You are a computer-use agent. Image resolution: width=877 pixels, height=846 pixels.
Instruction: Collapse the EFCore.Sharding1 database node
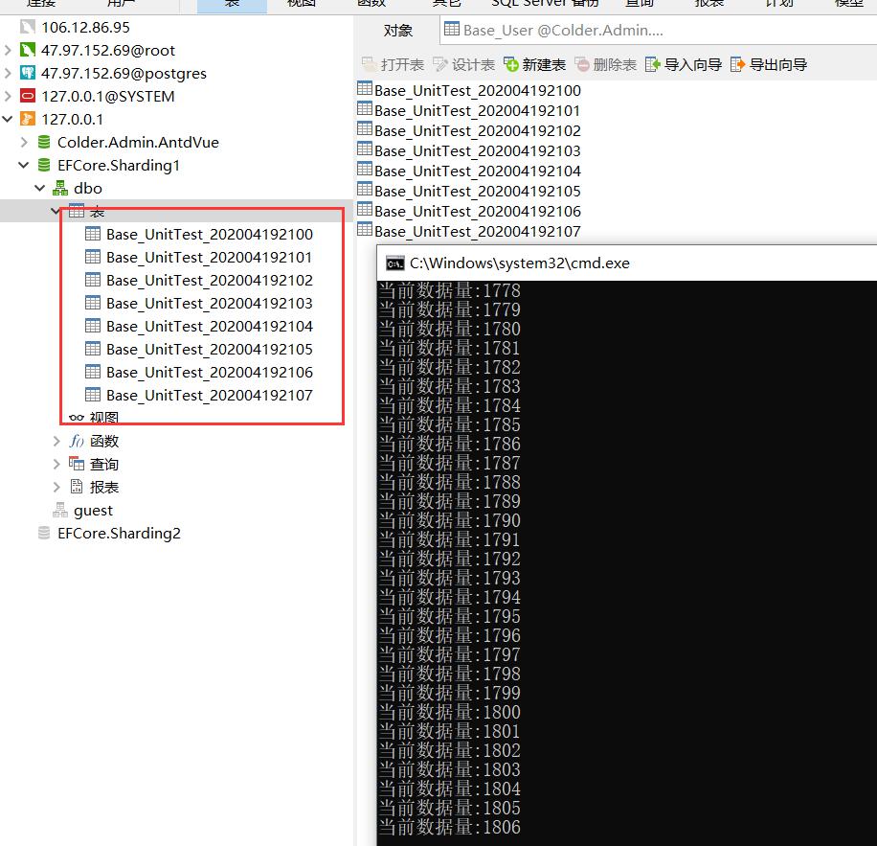click(x=23, y=165)
